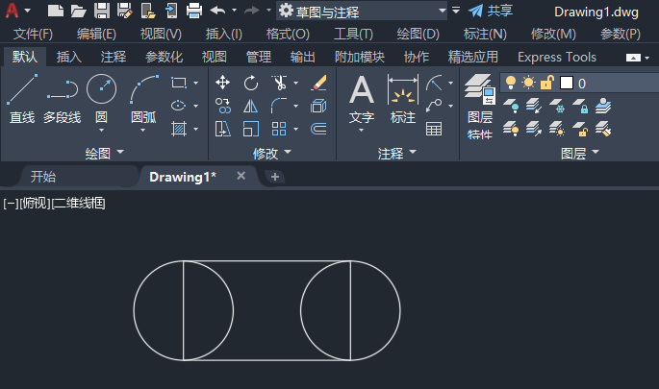Viewport: 659px width, 389px height.
Task: Open the 编辑(E) menu
Action: click(96, 34)
